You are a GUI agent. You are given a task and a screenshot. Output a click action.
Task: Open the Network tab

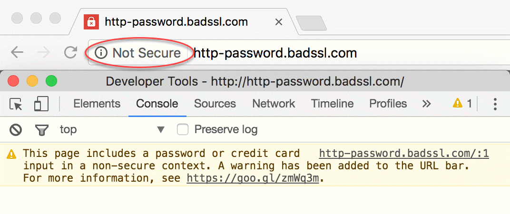click(274, 104)
